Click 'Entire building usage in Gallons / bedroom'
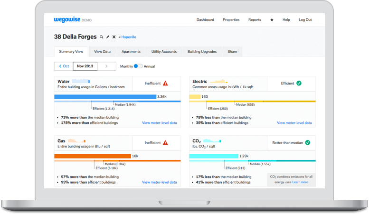 (x=91, y=87)
